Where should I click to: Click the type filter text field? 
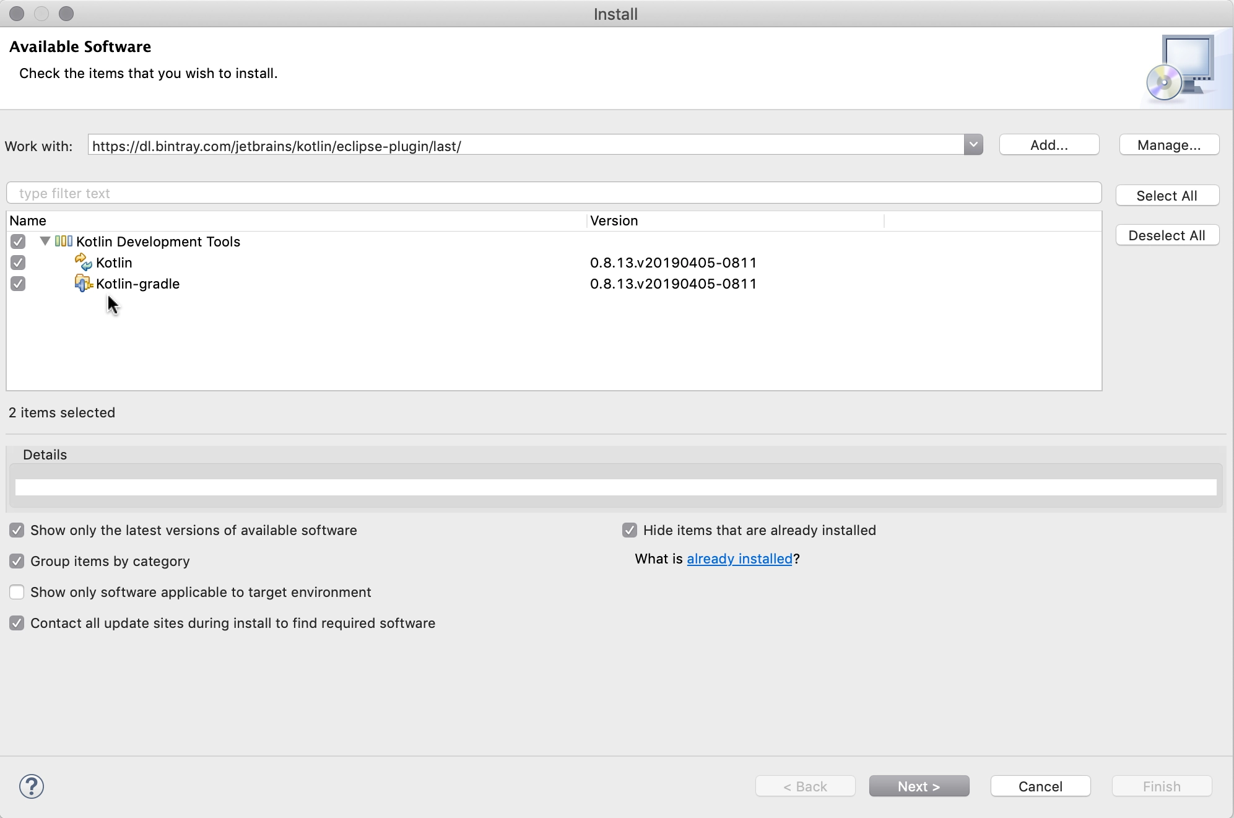pos(554,193)
